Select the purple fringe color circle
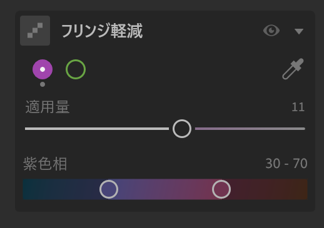The height and width of the screenshot is (228, 324). [43, 69]
